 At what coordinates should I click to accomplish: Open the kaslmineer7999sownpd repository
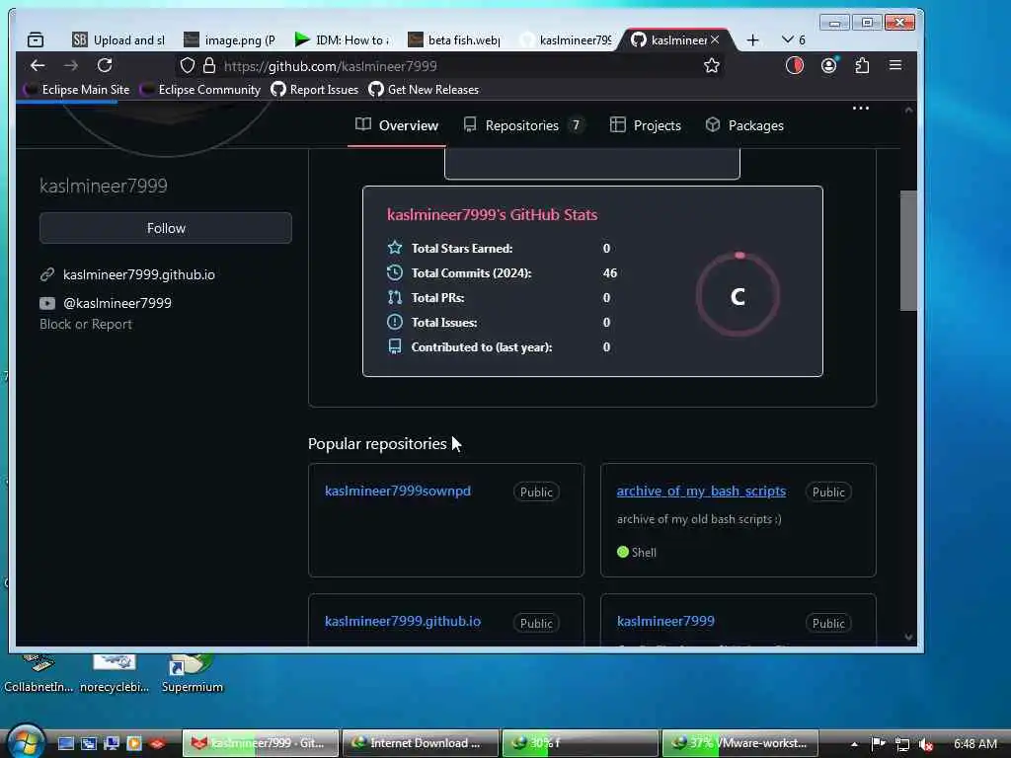[397, 492]
